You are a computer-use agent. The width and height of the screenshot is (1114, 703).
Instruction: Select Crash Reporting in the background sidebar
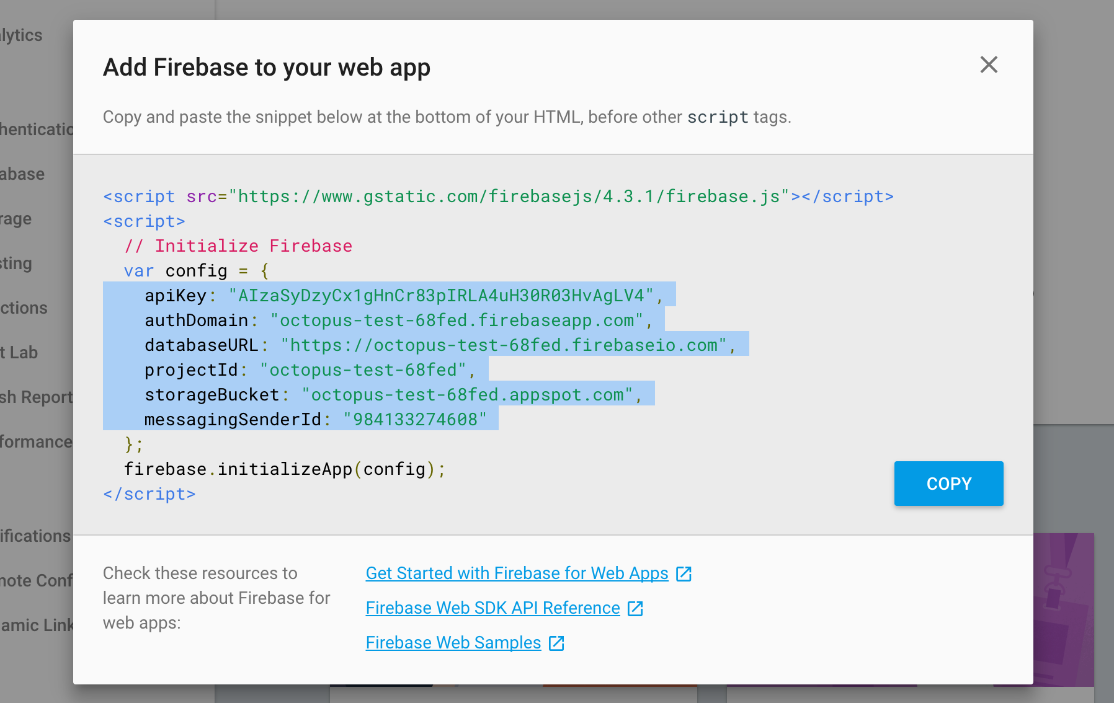(37, 397)
